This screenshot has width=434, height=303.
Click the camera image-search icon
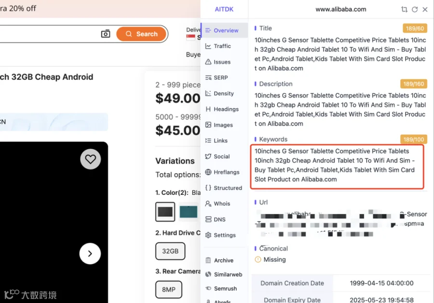click(106, 34)
